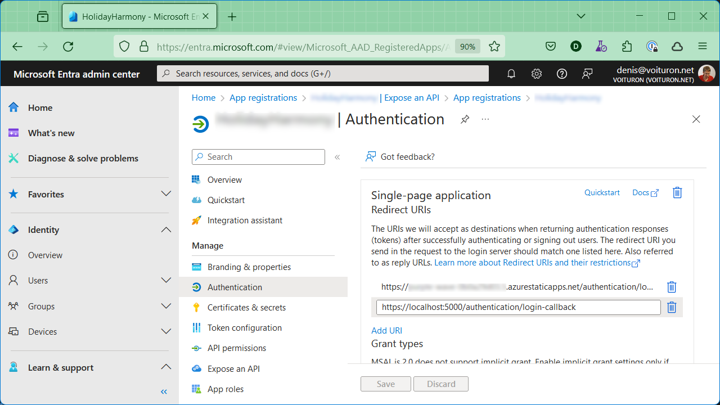Go back in browser history
This screenshot has height=405, width=720.
17,47
